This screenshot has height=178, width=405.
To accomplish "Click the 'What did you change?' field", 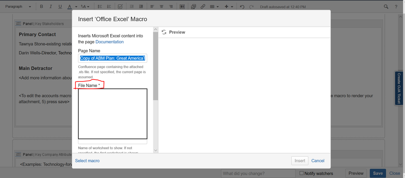I will click(x=258, y=174).
